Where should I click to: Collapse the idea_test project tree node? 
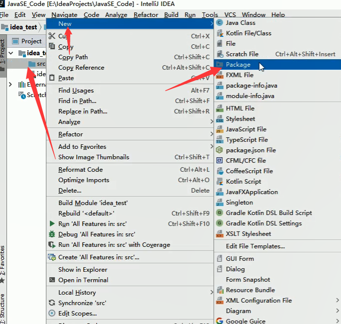pos(10,53)
